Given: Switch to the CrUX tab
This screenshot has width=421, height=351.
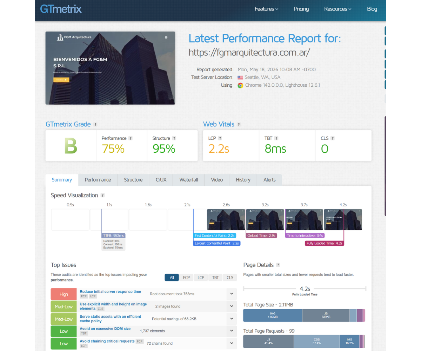Looking at the screenshot, I should coord(161,180).
